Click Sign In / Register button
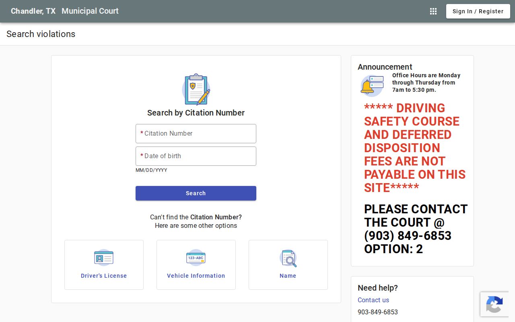 [x=478, y=11]
